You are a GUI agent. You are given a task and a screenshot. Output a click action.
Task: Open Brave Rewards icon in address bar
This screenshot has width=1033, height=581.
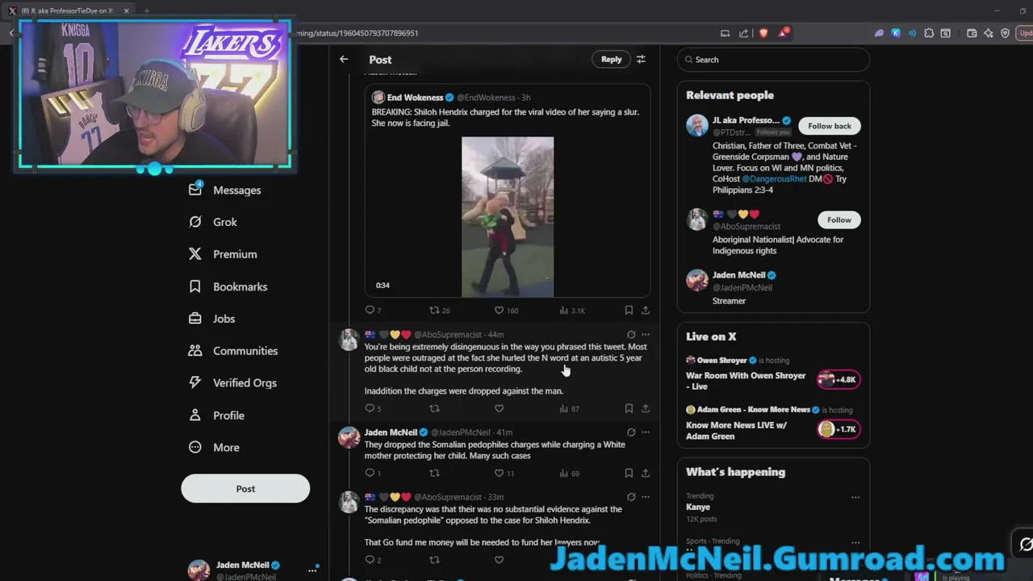[783, 33]
